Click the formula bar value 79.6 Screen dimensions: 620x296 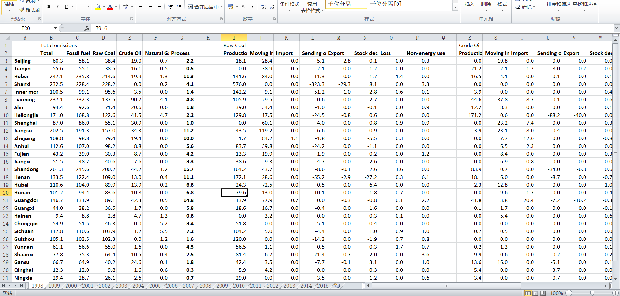(x=101, y=28)
